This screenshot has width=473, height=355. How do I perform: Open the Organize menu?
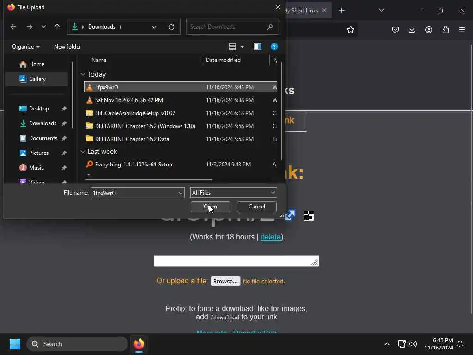point(26,47)
